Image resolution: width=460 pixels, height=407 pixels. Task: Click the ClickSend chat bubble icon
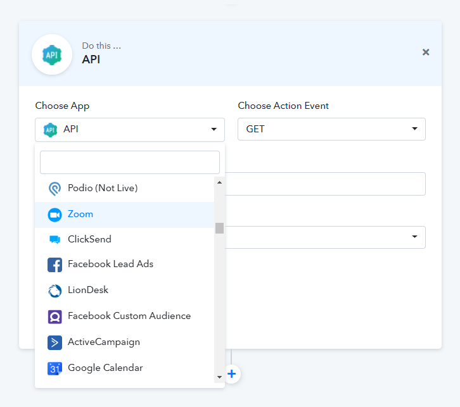coord(54,239)
